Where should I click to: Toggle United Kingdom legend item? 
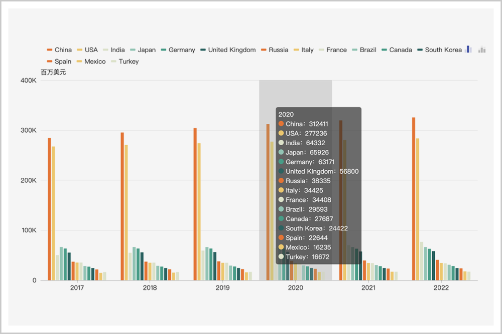(228, 50)
